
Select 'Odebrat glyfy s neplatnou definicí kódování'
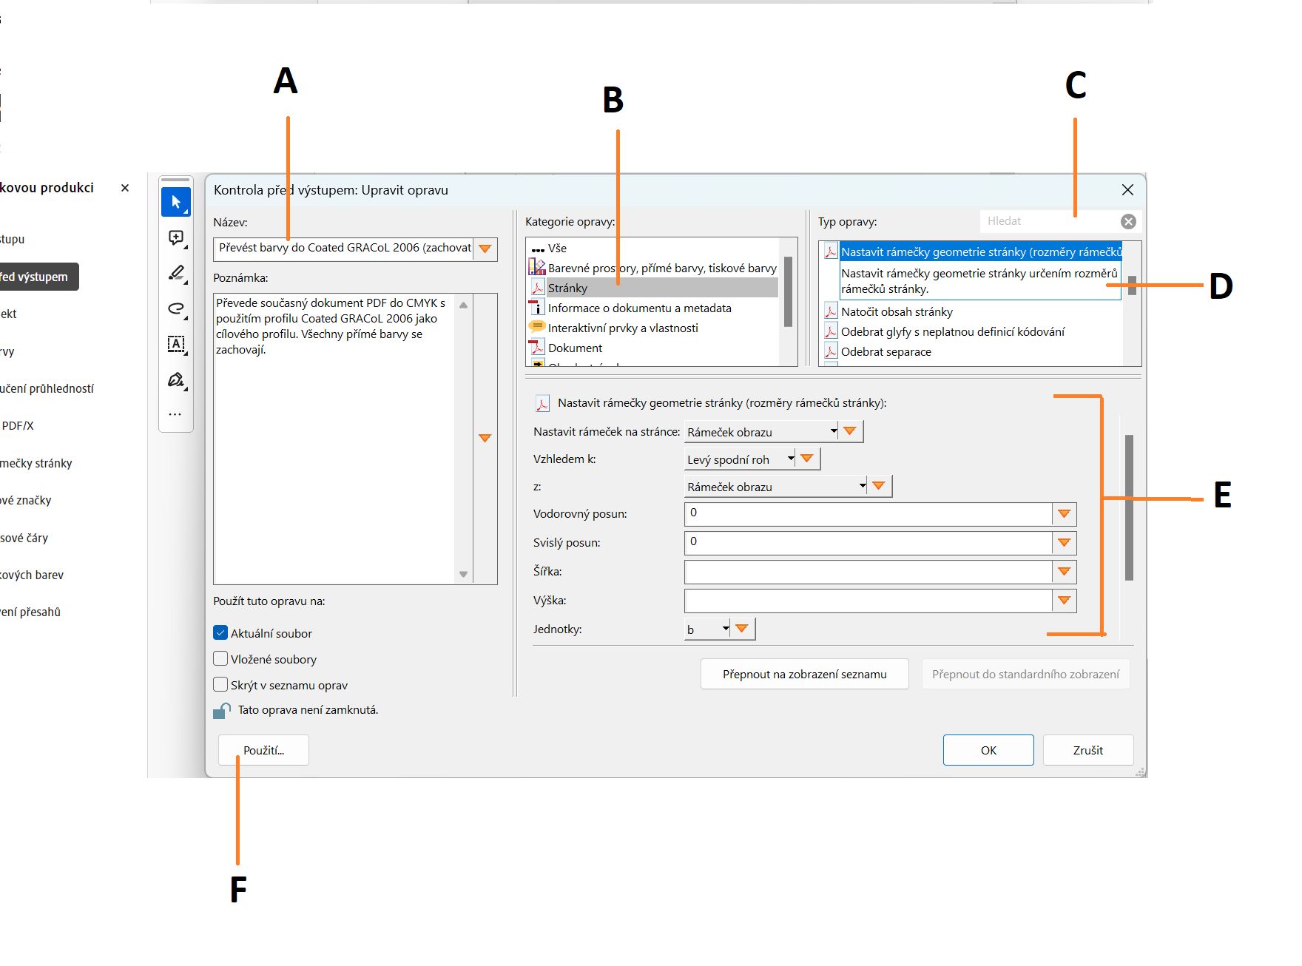click(972, 332)
